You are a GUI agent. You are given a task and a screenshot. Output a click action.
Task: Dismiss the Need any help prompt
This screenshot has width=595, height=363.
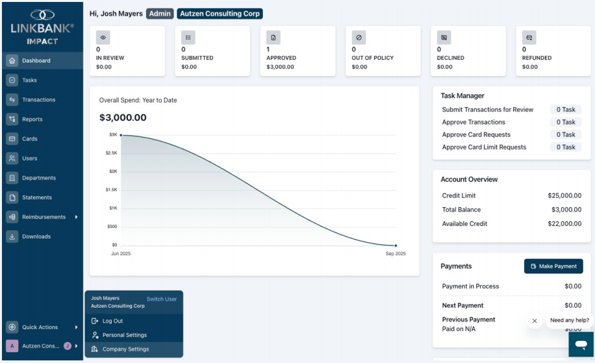click(x=535, y=321)
